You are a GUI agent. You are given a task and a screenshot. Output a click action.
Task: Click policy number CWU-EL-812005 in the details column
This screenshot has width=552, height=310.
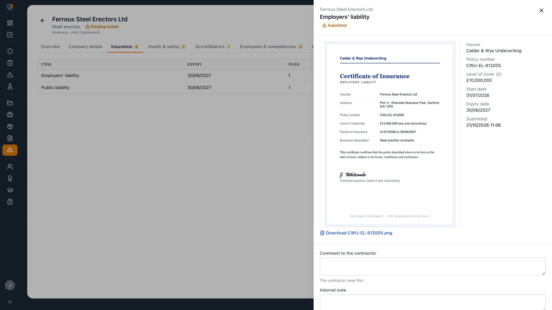[x=483, y=65]
